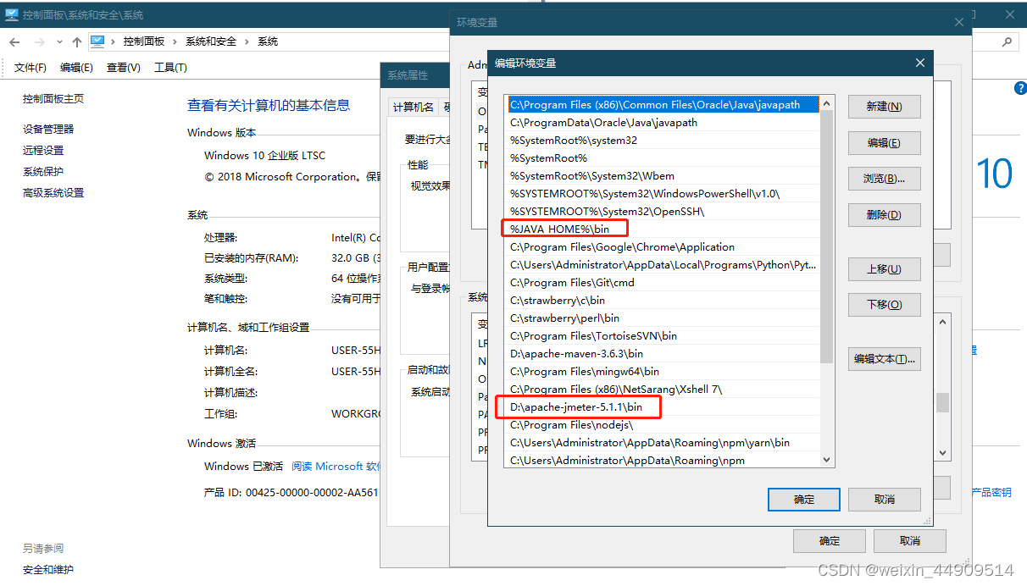
Task: Select D:\apache-maven-3.6.3\bin entry
Action: click(x=662, y=354)
